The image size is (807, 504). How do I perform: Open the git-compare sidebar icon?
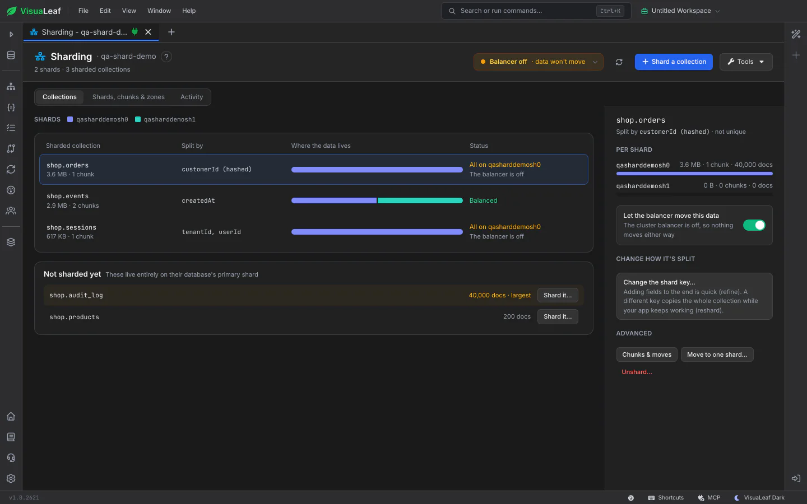click(x=11, y=148)
